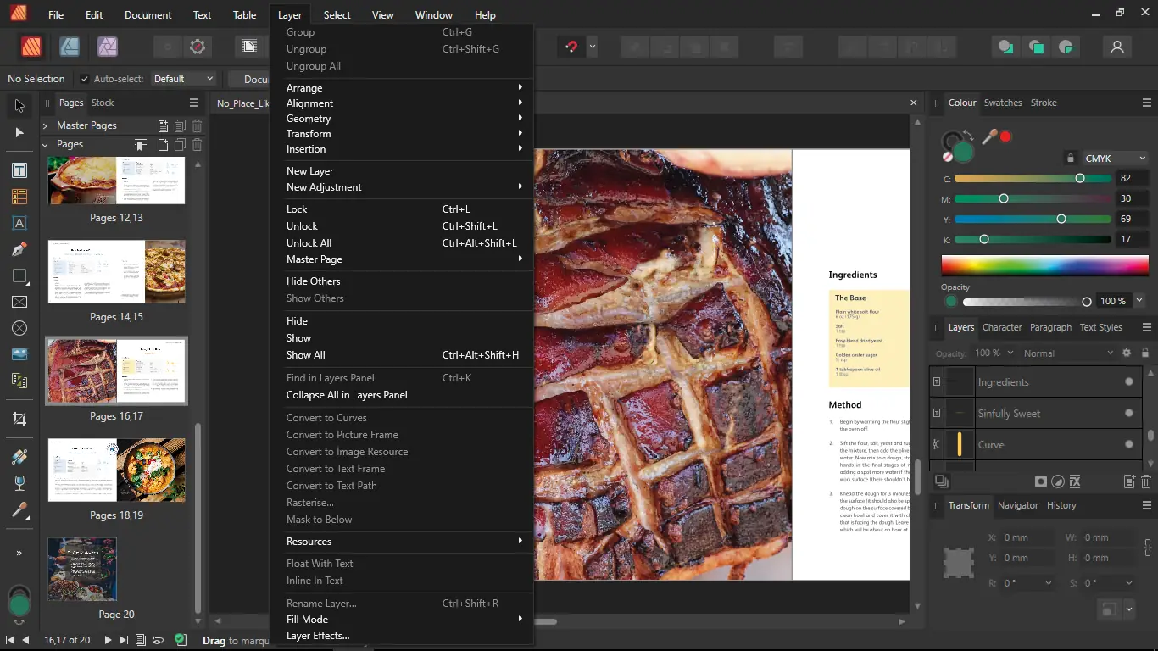Viewport: 1158px width, 651px height.
Task: Toggle the lock beside the CMYK selector
Action: (1071, 159)
